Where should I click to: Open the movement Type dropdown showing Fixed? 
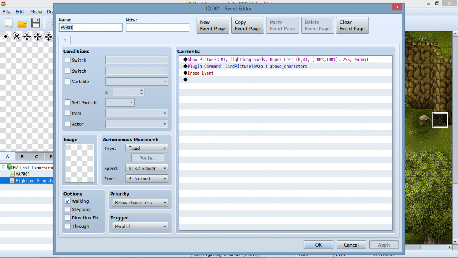(147, 148)
